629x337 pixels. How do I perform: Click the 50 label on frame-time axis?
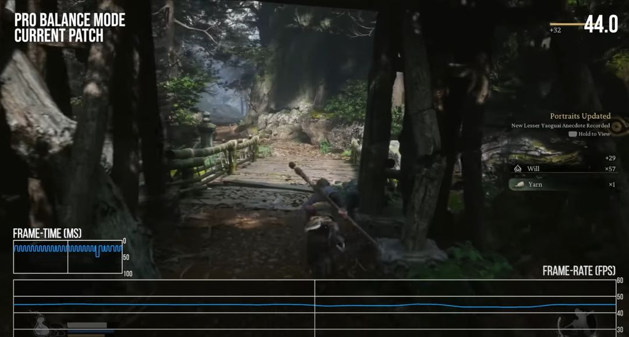pos(126,257)
